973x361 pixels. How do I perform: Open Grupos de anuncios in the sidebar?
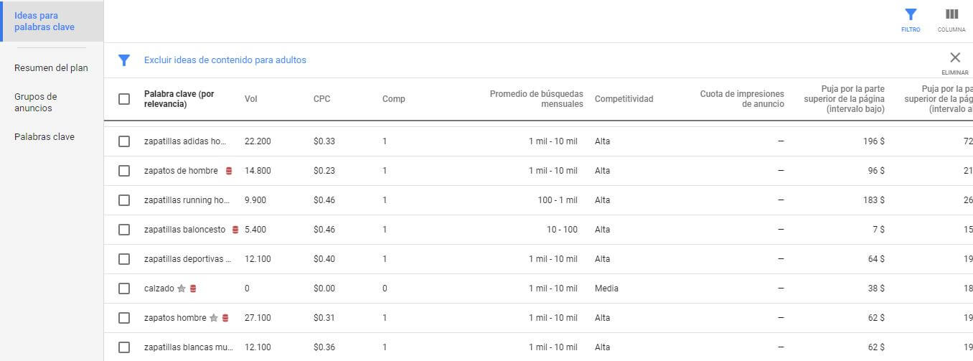pos(36,103)
